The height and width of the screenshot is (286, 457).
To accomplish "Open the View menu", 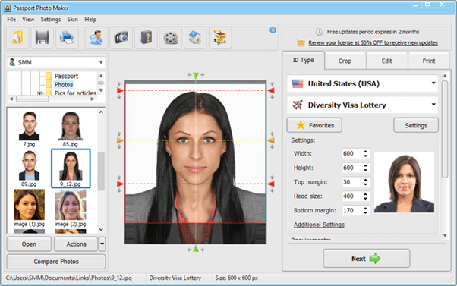I will [28, 20].
